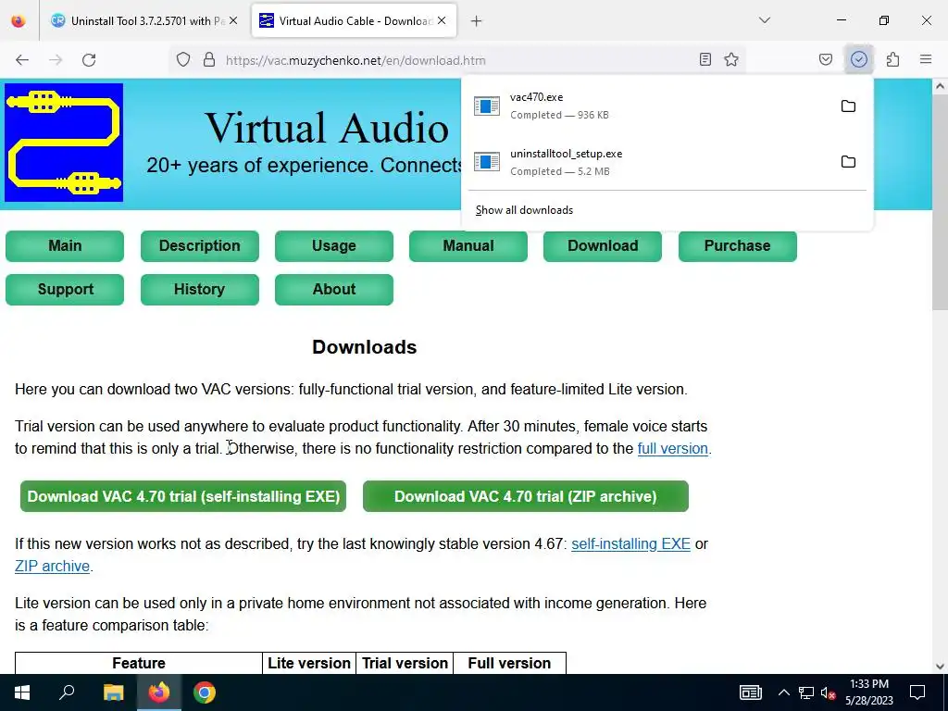
Task: Follow the full version link
Action: click(x=672, y=449)
